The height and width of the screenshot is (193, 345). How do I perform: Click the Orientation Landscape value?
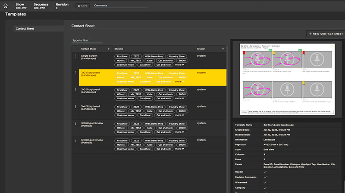(x=269, y=140)
